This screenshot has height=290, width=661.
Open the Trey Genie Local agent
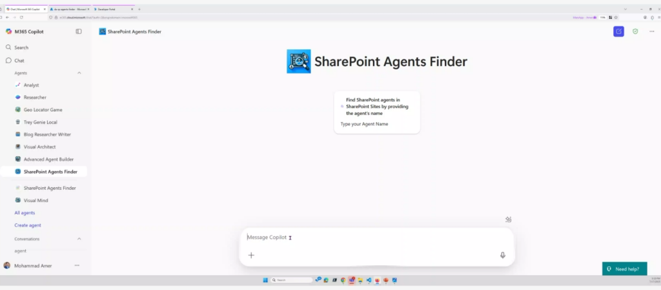coord(40,122)
